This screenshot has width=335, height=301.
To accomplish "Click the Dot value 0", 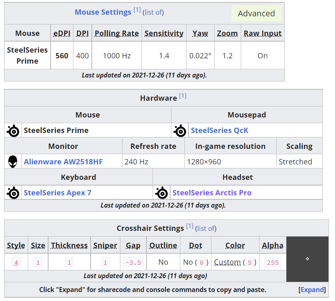I will click(201, 262).
